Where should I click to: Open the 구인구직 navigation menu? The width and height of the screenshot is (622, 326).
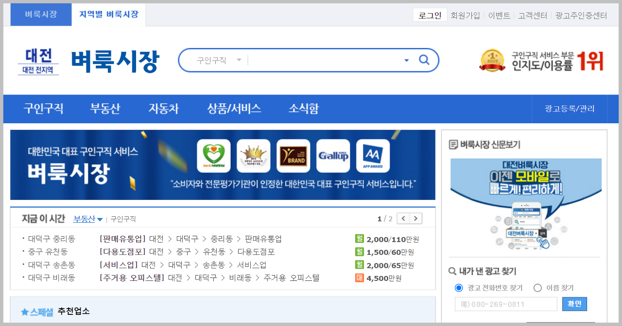pyautogui.click(x=43, y=109)
